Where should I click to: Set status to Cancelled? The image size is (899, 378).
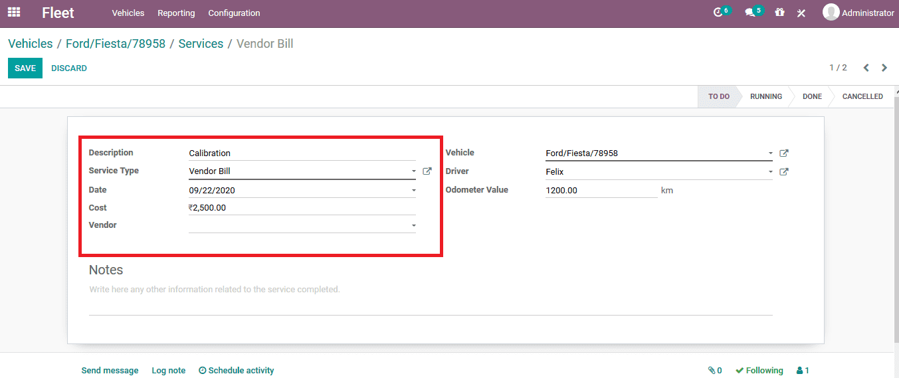(x=862, y=96)
